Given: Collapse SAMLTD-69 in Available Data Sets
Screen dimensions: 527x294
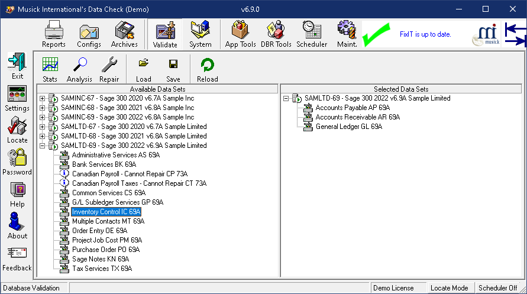Looking at the screenshot, I should (43, 146).
